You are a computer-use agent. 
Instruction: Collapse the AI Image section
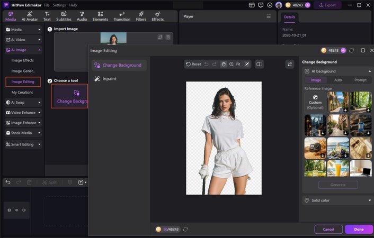(x=23, y=50)
